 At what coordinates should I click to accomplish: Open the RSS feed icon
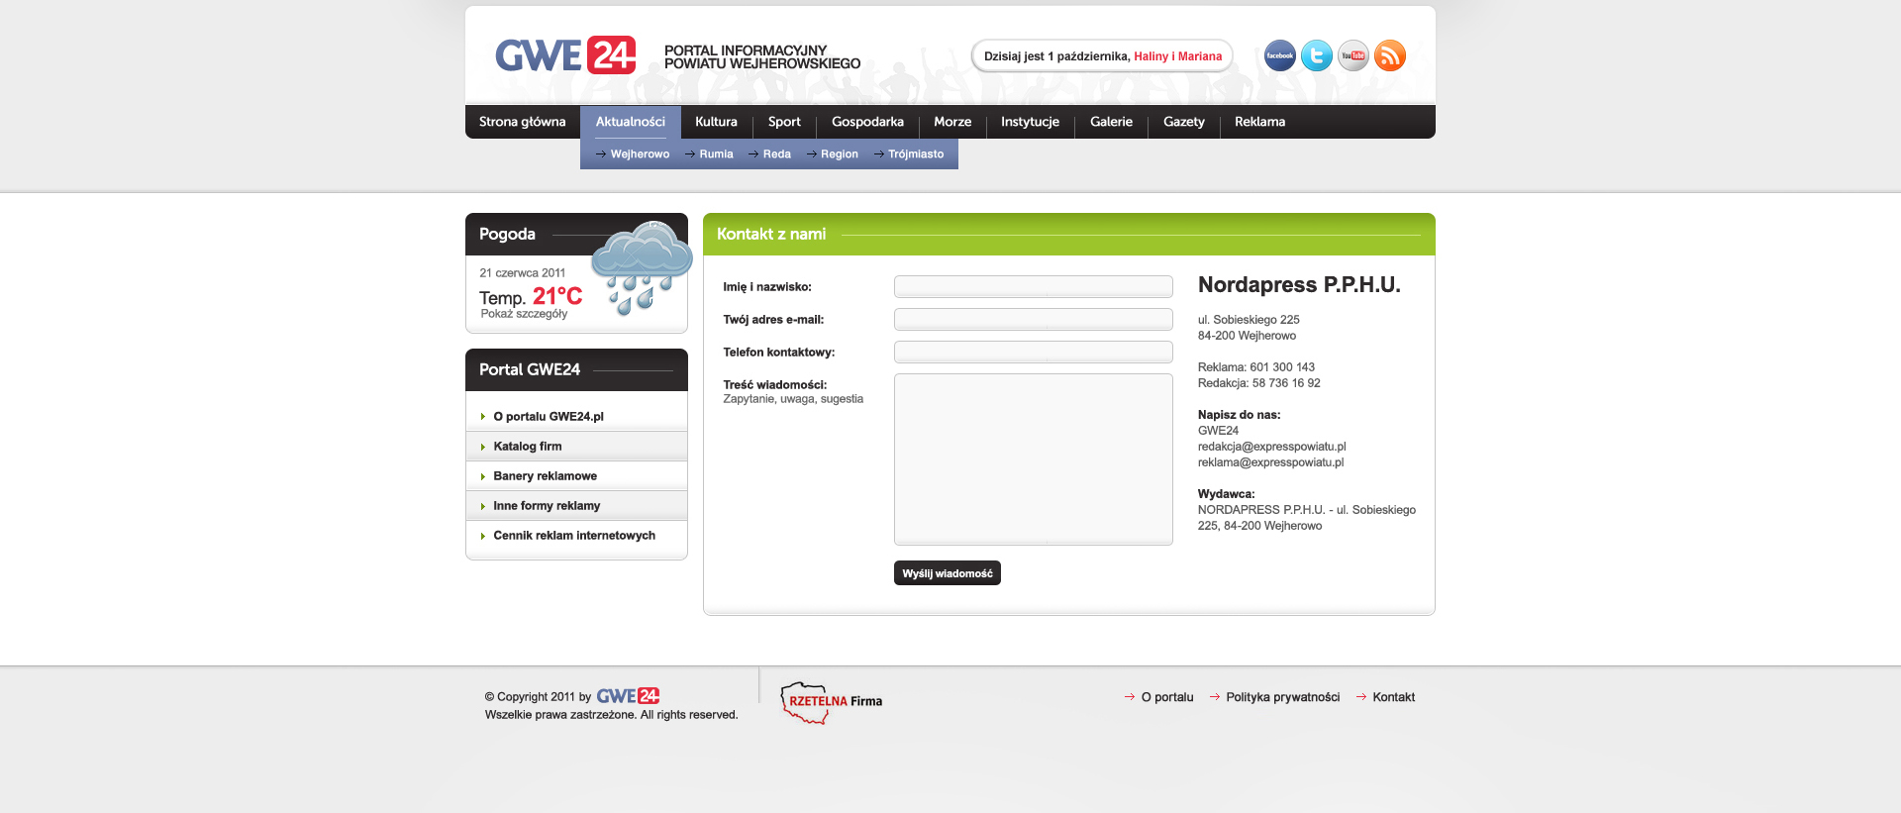pos(1389,55)
